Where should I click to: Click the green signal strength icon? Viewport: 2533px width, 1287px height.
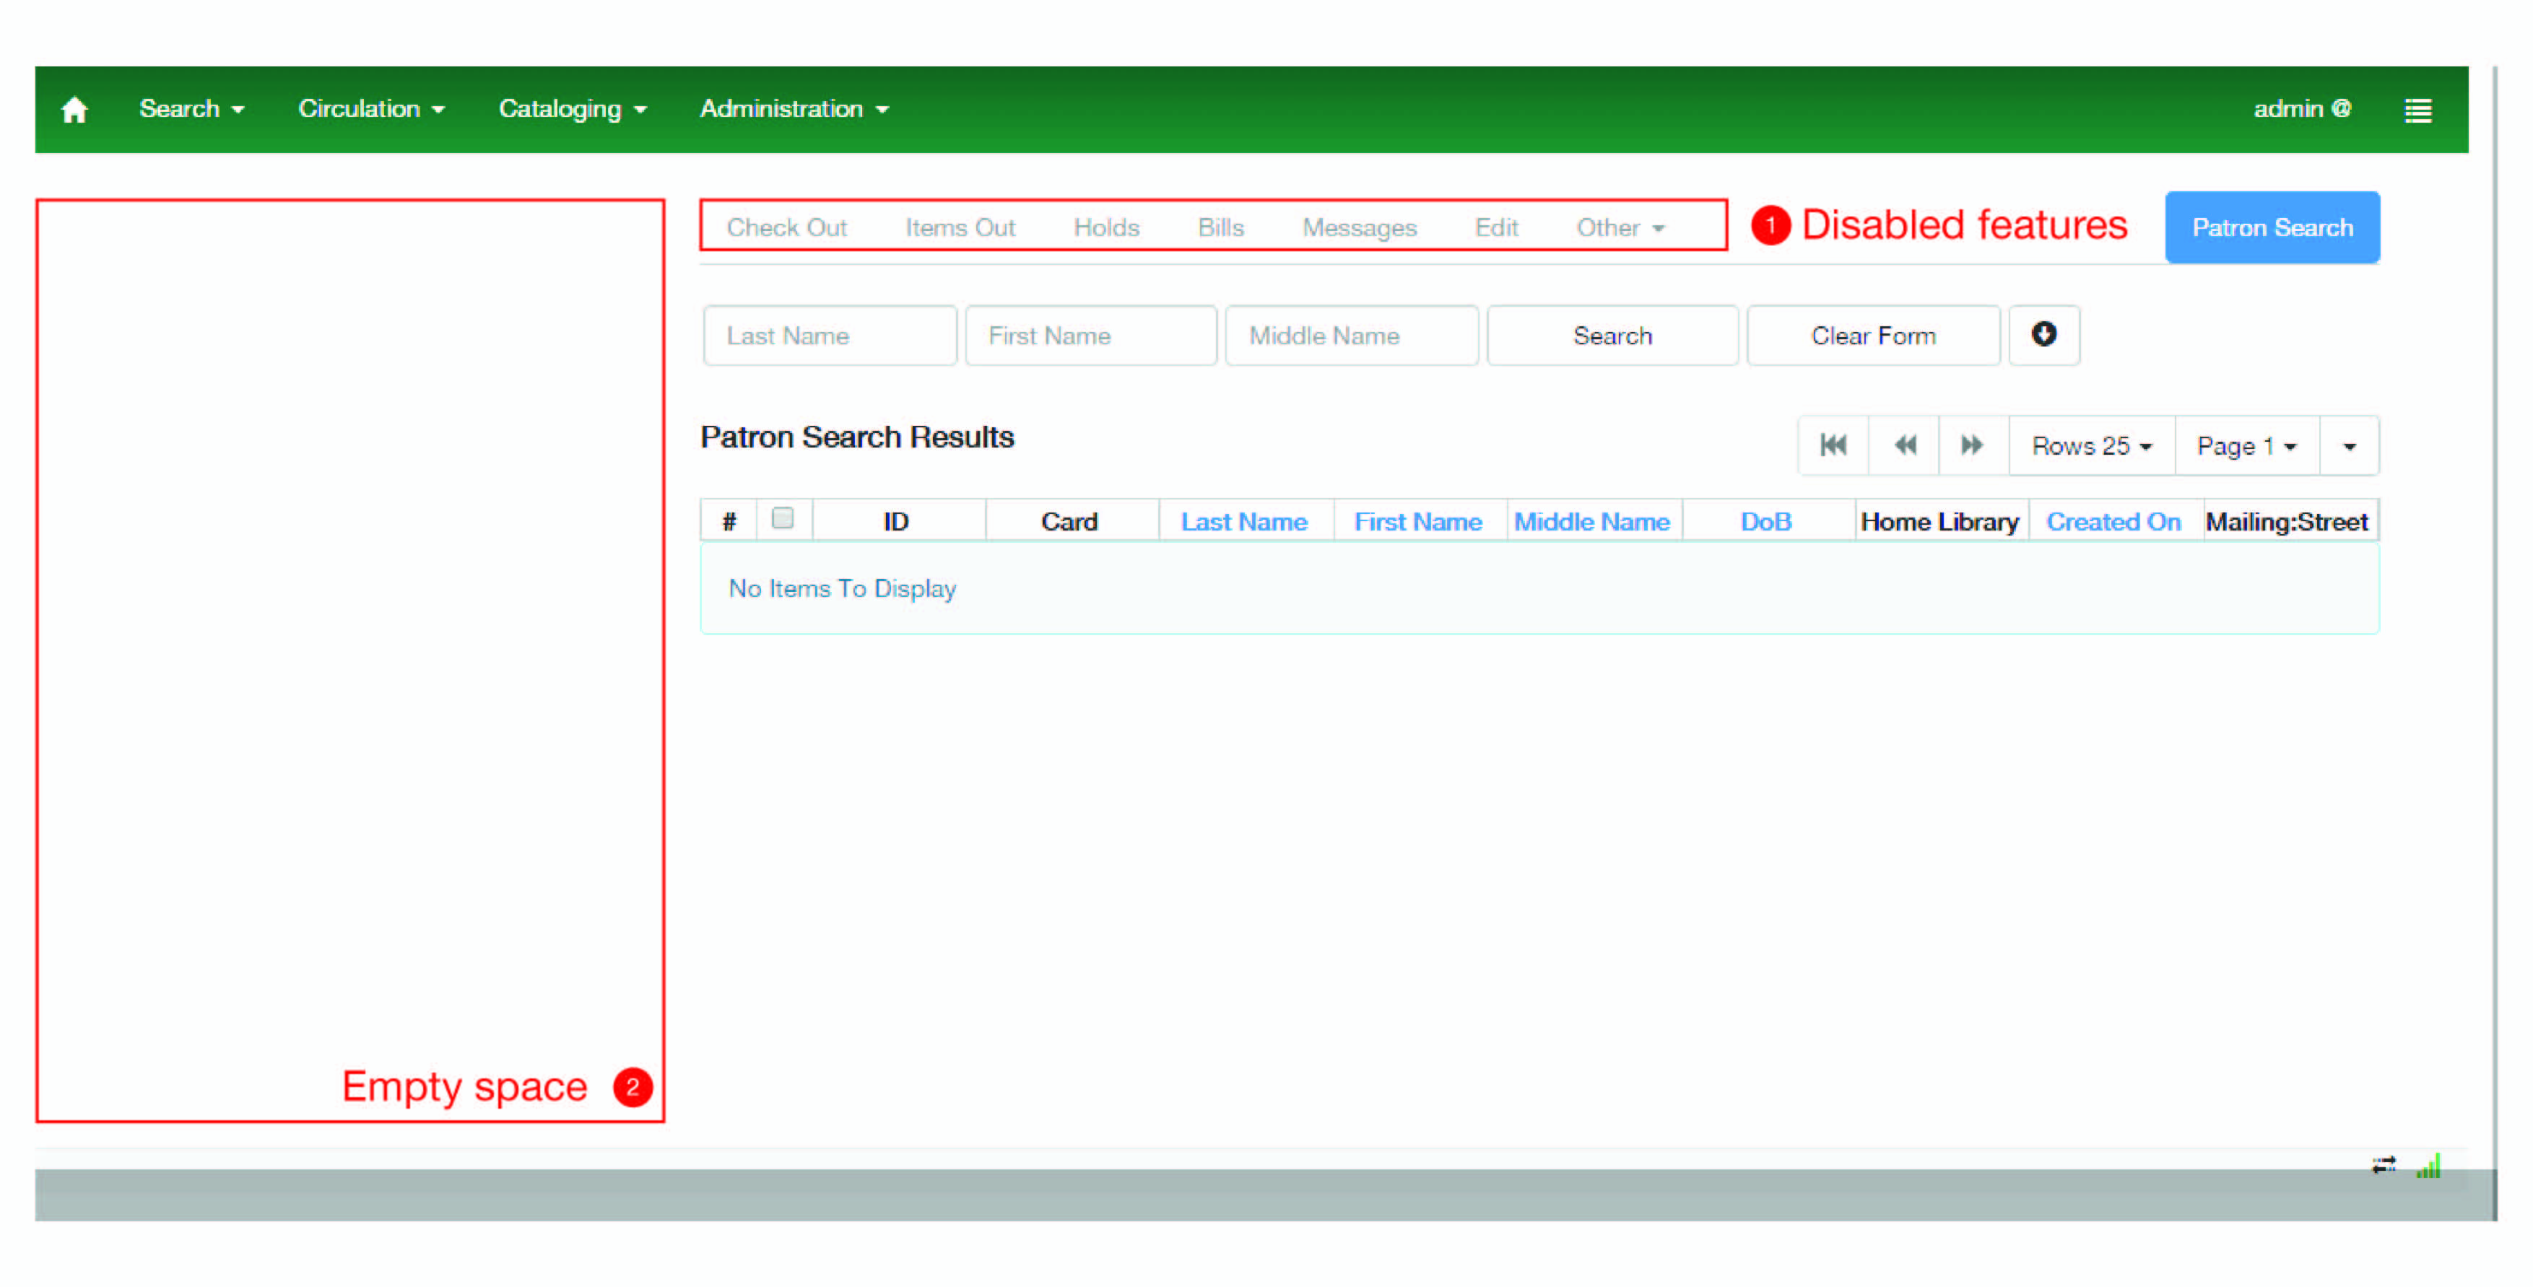point(2429,1166)
